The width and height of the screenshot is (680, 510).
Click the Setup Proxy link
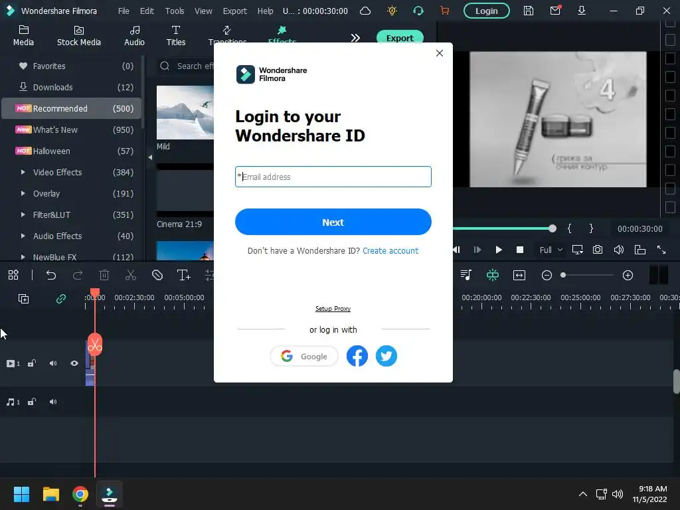tap(333, 308)
